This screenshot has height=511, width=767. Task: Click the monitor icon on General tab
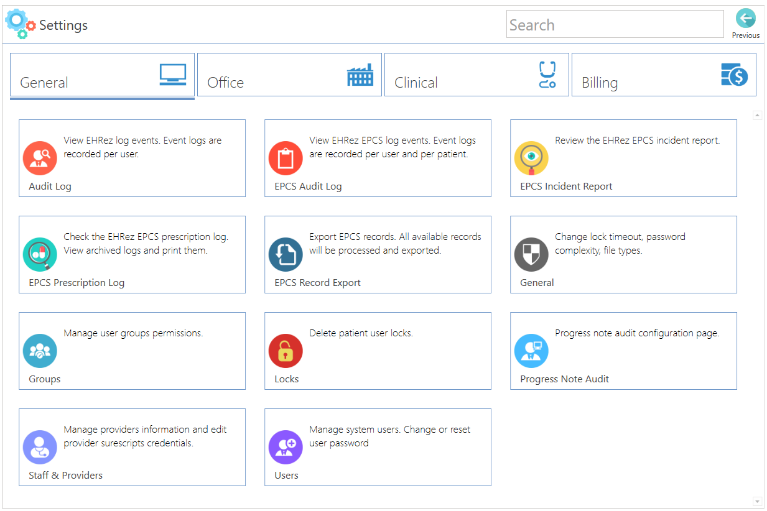click(x=173, y=75)
